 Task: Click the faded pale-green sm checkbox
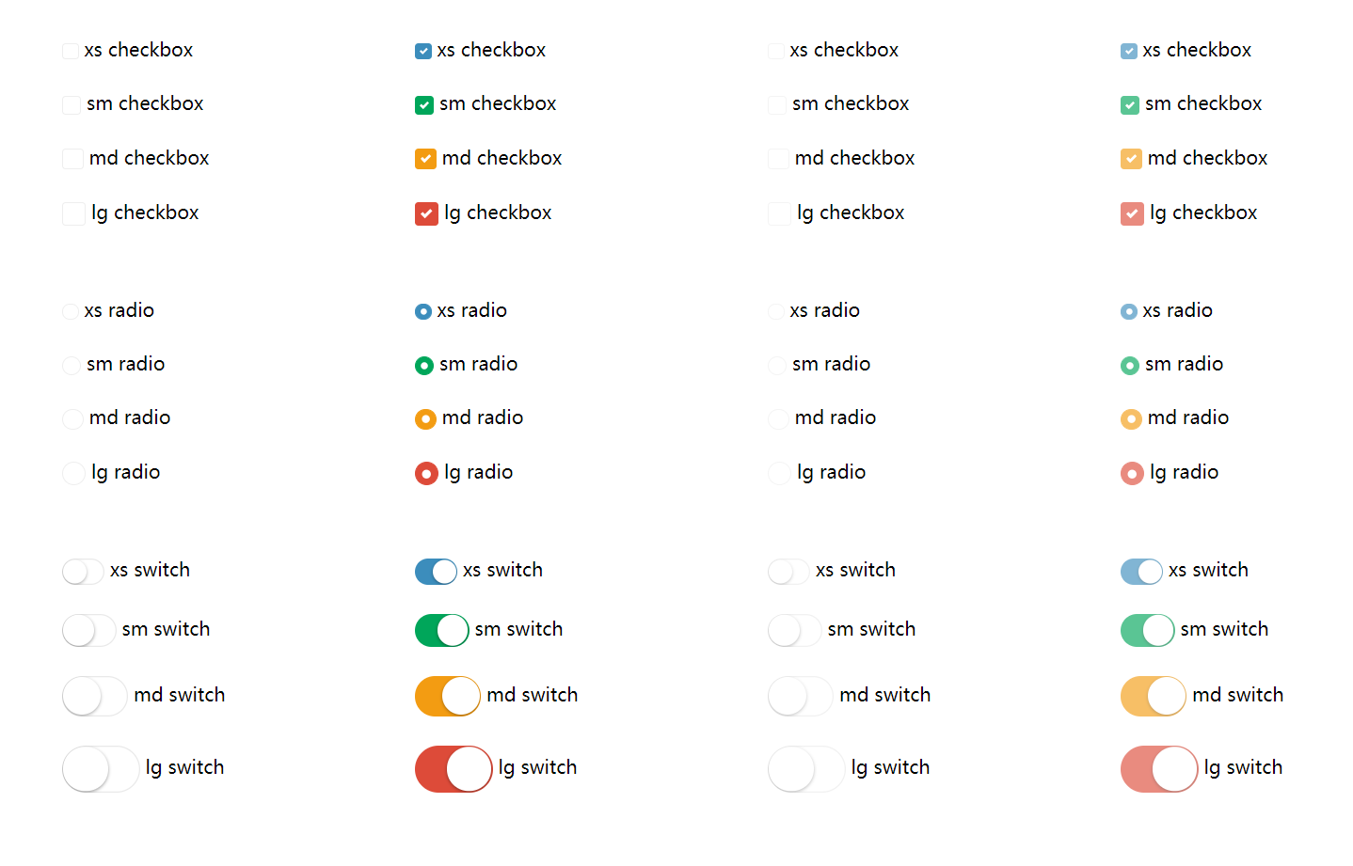pos(1130,105)
